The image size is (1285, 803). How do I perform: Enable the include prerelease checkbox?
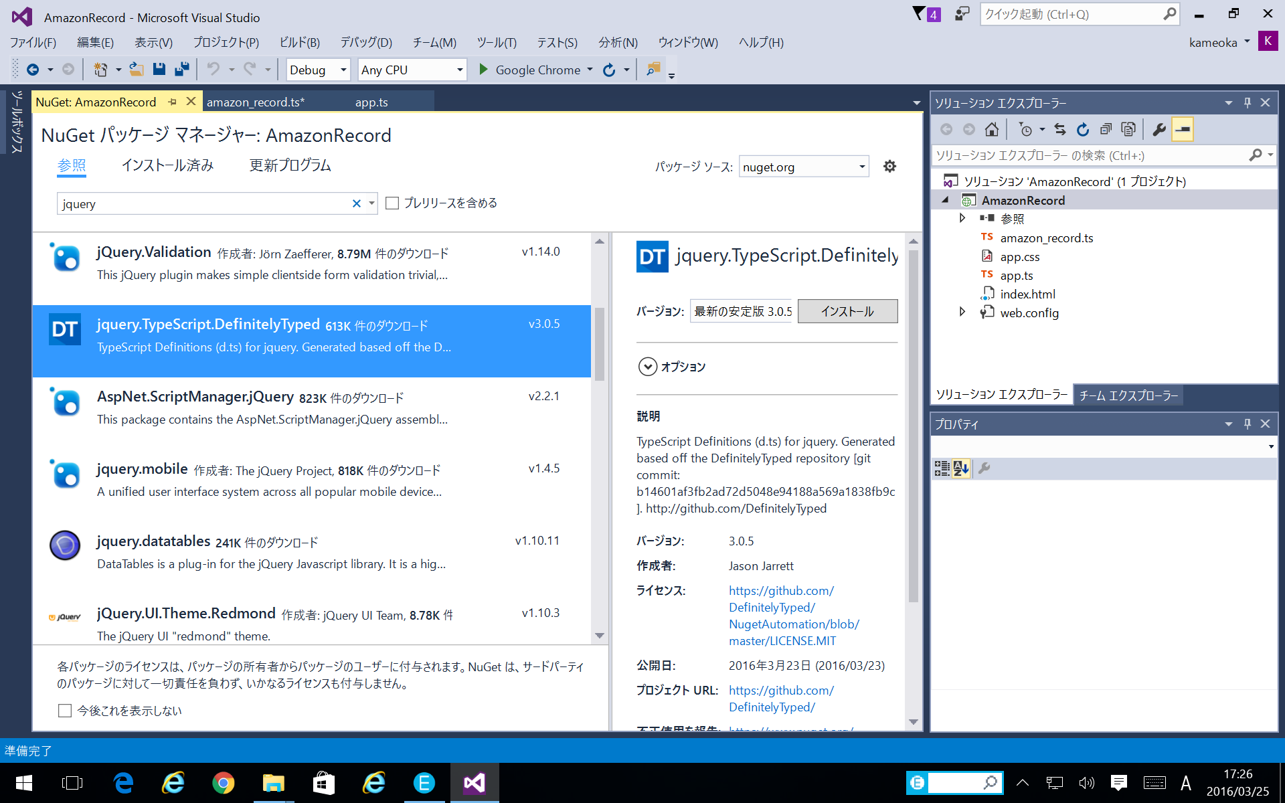(393, 203)
